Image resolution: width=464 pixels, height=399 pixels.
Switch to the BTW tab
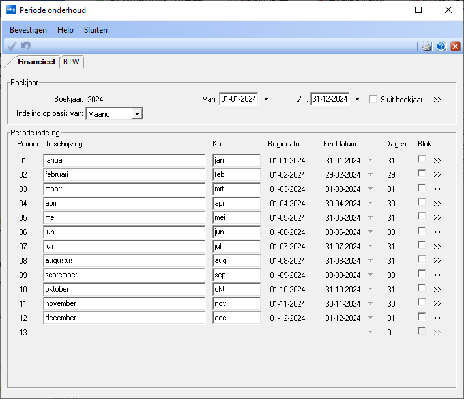click(71, 62)
